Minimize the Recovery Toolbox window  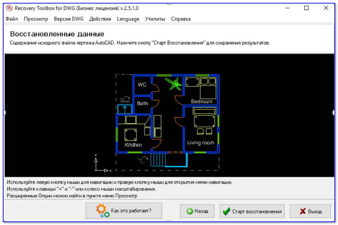tap(287, 8)
